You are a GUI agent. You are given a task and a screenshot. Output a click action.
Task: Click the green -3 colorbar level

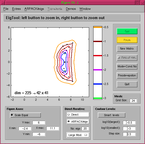click(x=98, y=98)
